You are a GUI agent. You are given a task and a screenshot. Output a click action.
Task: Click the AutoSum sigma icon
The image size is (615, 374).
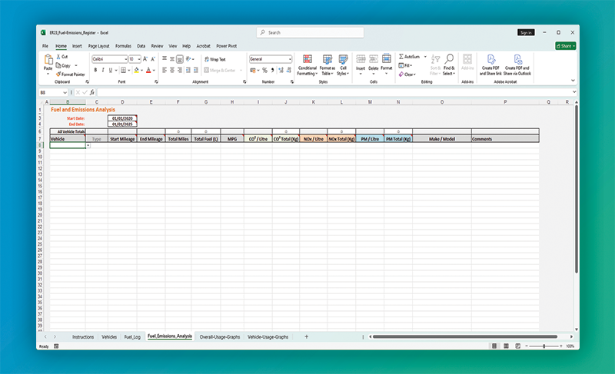pyautogui.click(x=401, y=57)
